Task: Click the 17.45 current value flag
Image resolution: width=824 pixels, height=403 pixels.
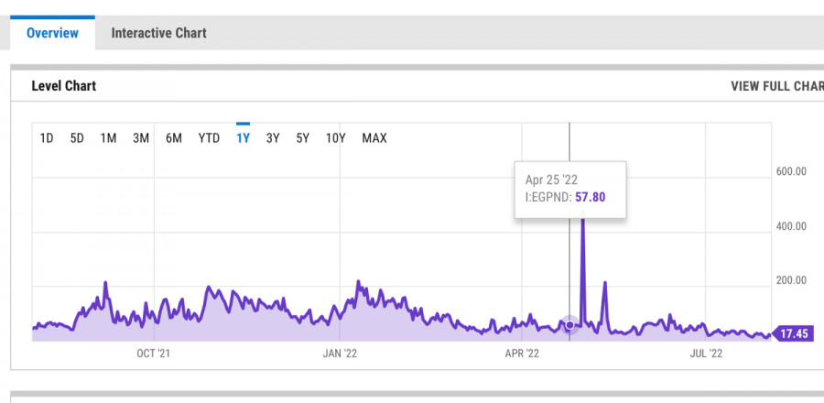Action: tap(793, 334)
